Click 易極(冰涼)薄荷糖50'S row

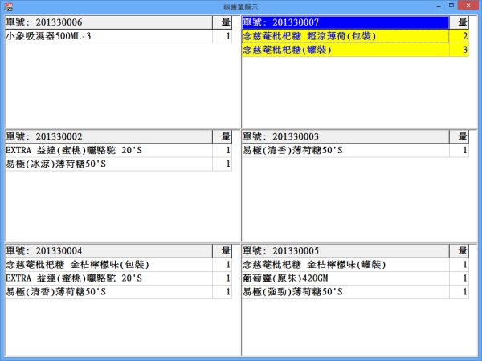click(118, 164)
